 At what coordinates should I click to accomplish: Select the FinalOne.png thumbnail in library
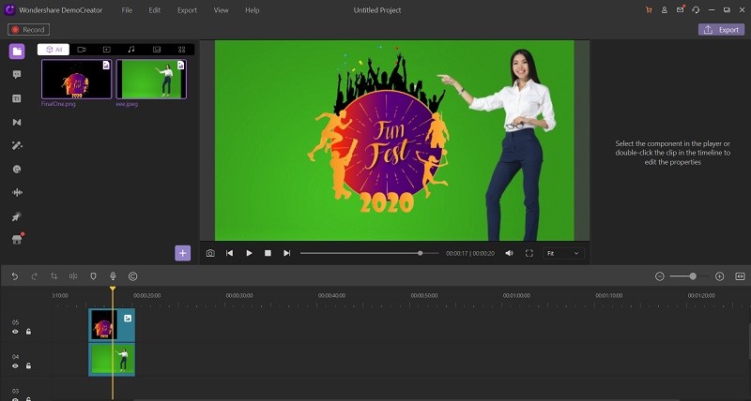77,79
